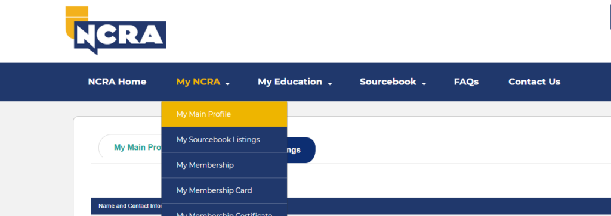Open the NCRA Home page
611x216 pixels.
117,82
